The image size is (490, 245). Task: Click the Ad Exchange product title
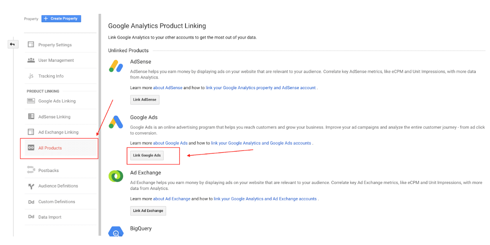point(146,173)
